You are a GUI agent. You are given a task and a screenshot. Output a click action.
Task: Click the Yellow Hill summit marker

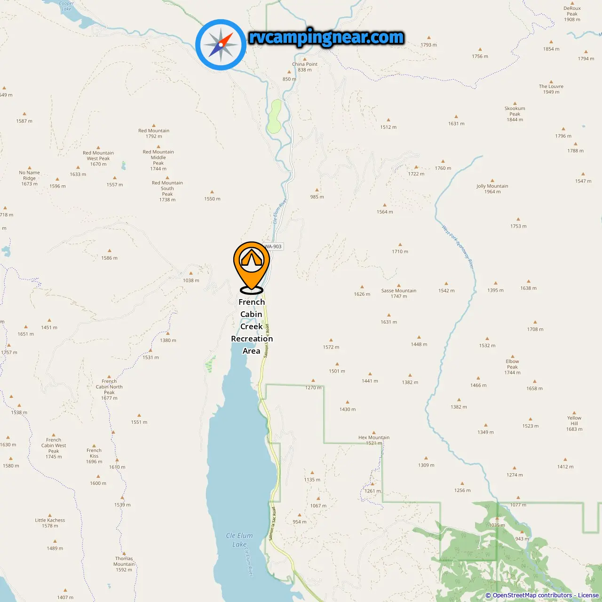tap(574, 412)
